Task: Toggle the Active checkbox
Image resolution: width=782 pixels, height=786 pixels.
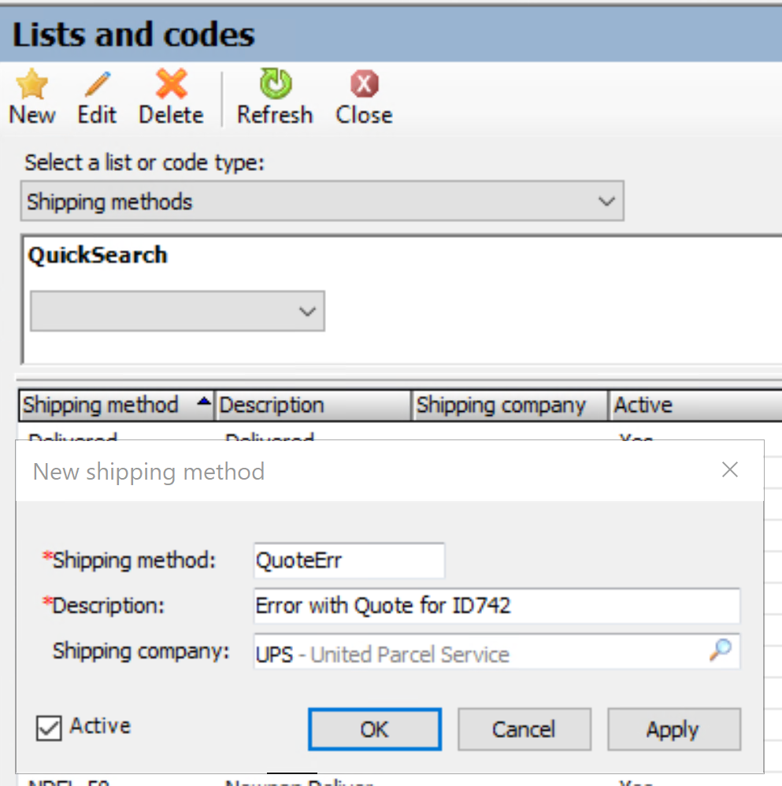Action: click(x=49, y=728)
